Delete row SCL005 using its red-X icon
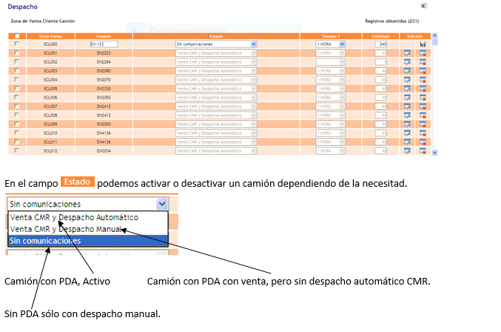 pyautogui.click(x=423, y=89)
